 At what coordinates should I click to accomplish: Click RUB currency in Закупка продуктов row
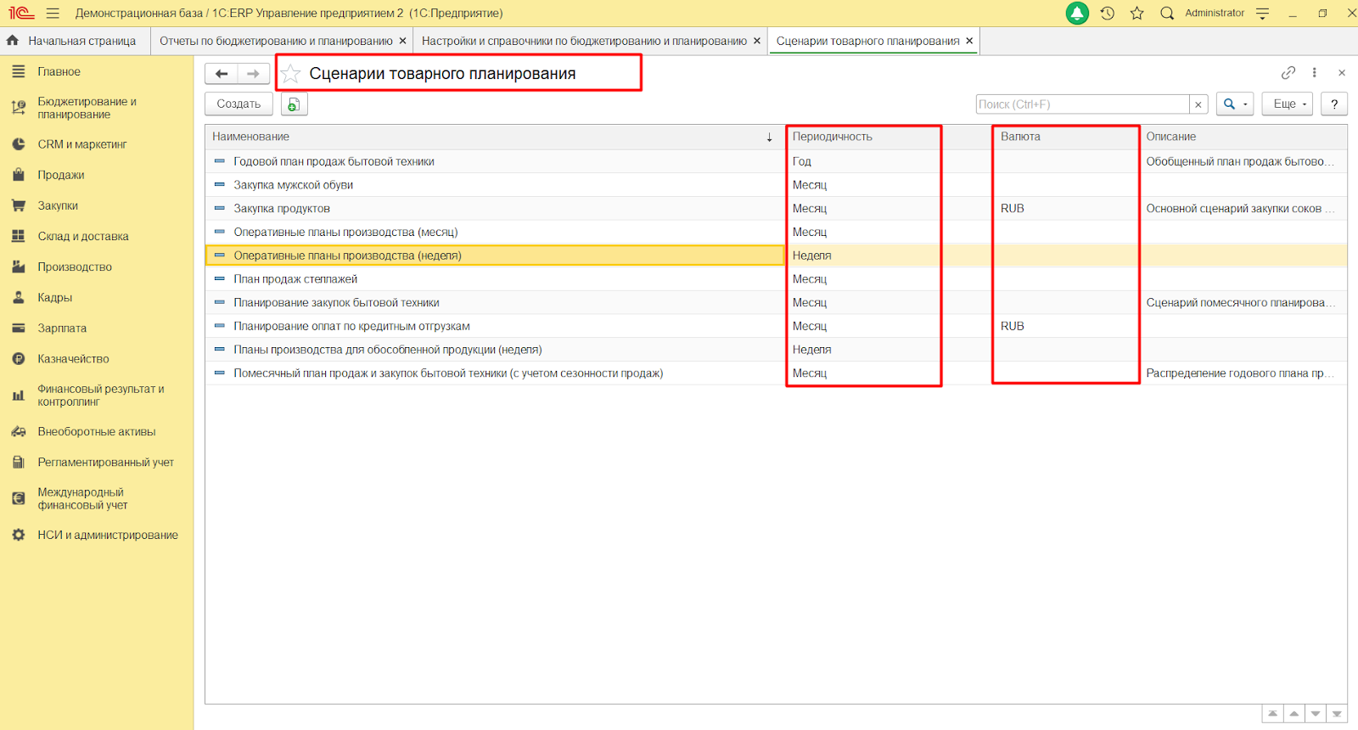1012,209
